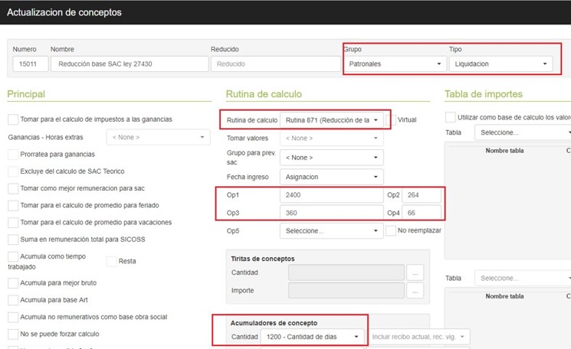Expand the 'Fecha ingreso' Asignacion dropdown
The width and height of the screenshot is (571, 349).
click(331, 177)
